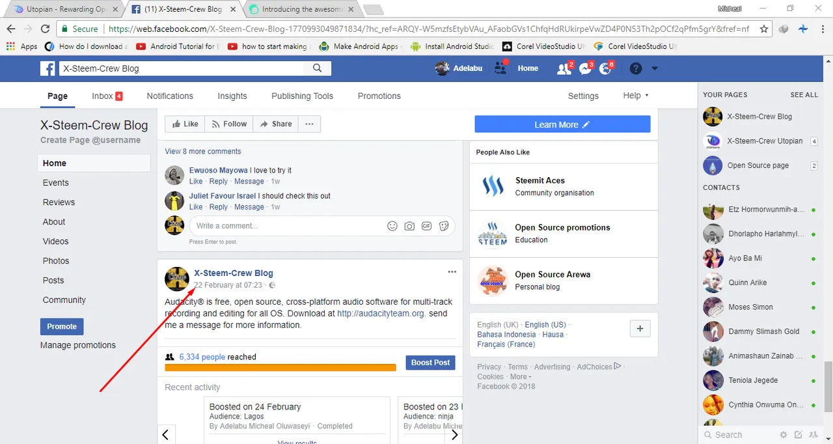Open the Apps bookmarks shortcut
This screenshot has width=833, height=444.
coord(21,46)
